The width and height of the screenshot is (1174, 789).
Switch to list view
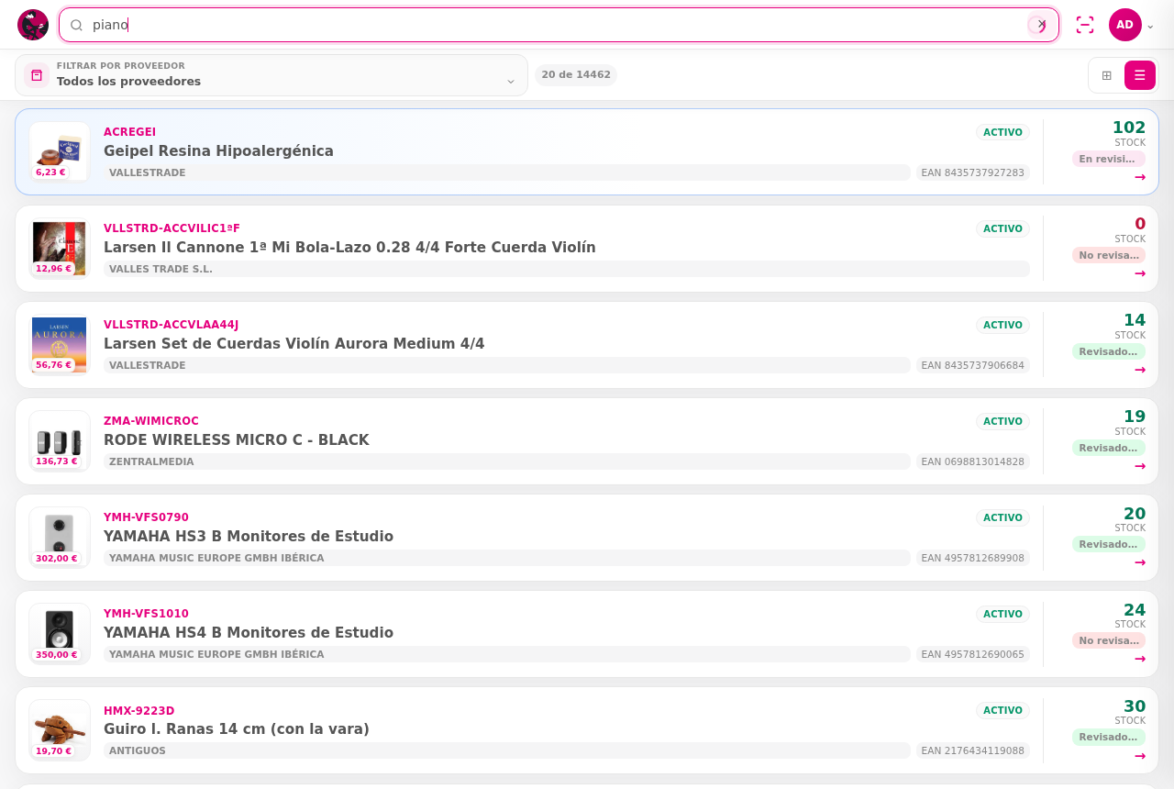[x=1140, y=75]
